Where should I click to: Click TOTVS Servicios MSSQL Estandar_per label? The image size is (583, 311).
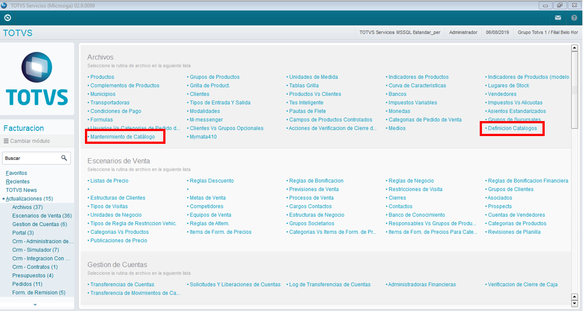tap(400, 32)
